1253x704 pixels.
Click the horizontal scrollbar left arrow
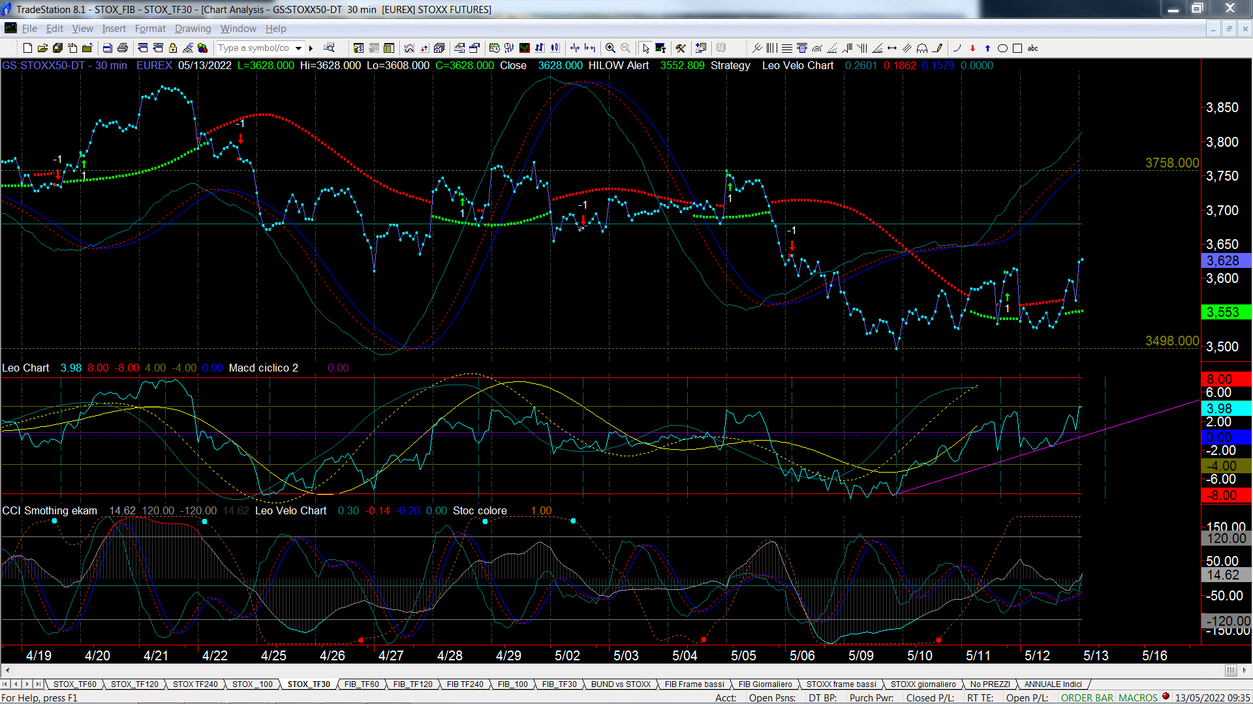7,670
